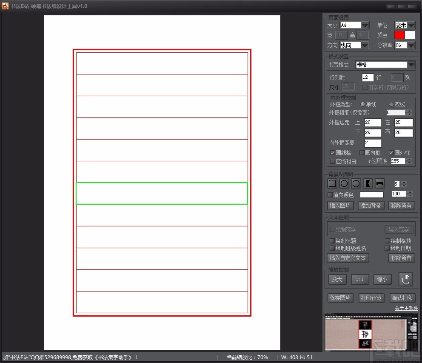Click 添加背景 button

click(x=371, y=206)
